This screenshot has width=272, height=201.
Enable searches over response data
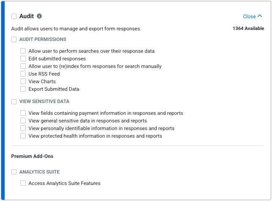(x=23, y=51)
